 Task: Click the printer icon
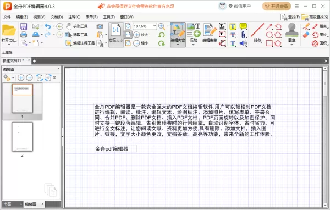pos(24,35)
